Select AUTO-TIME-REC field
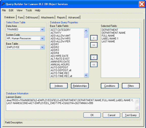146x128 pixels. coord(60,73)
